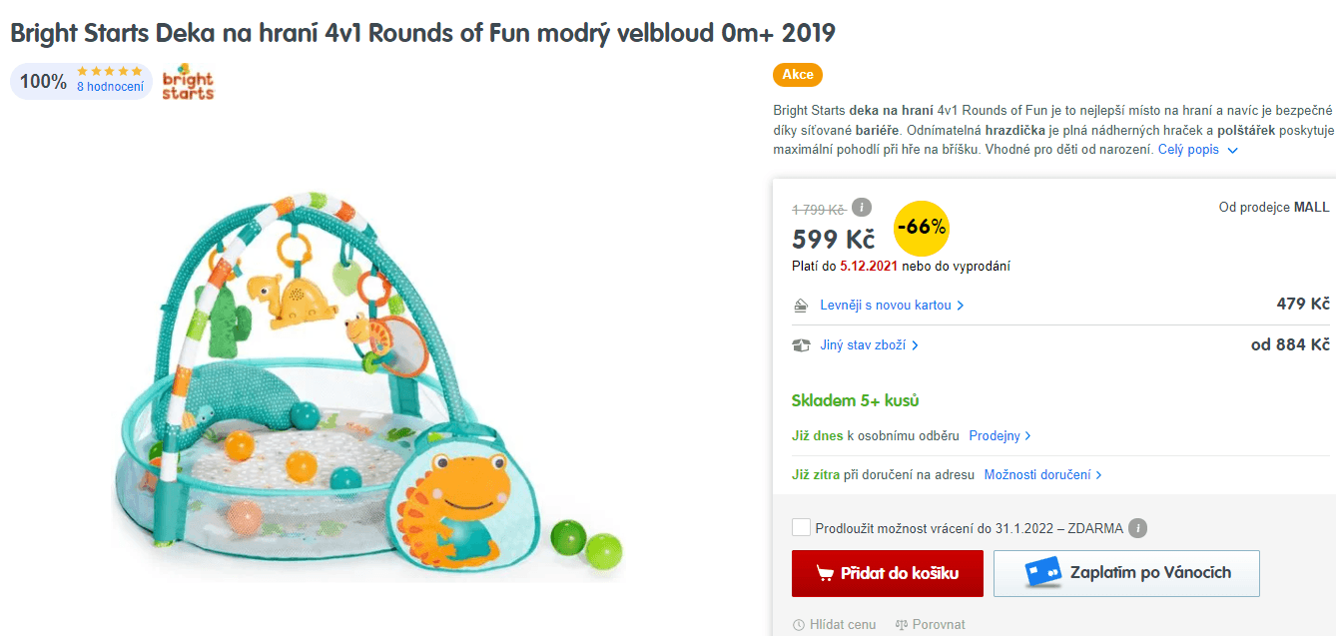Expand the full description with Celý popis
The height and width of the screenshot is (636, 1336).
tap(1198, 150)
